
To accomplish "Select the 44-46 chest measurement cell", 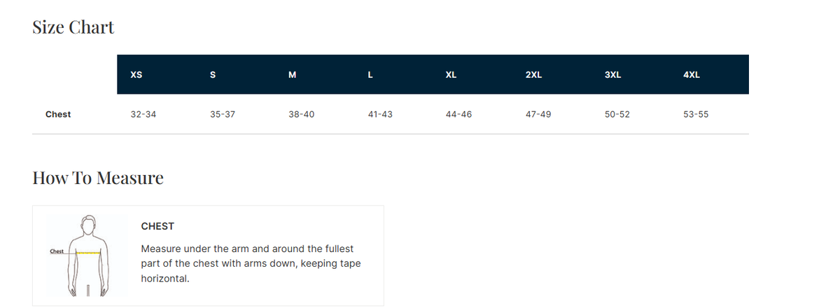I will tap(459, 114).
